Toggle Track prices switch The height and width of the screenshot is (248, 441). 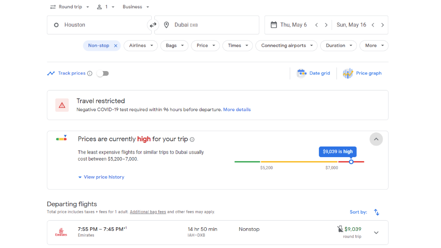[103, 73]
